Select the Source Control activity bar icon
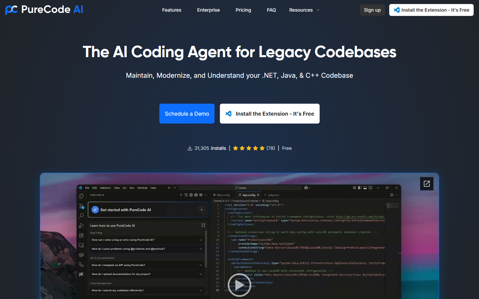479x299 pixels. point(81,206)
